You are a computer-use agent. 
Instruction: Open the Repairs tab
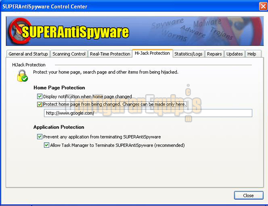point(214,54)
